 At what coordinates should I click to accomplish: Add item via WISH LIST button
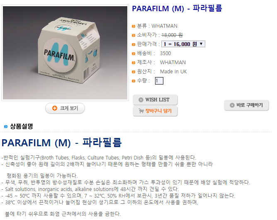[155, 100]
